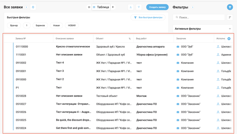Click the Монтаж work type cell
This screenshot has height=134, width=237.
(141, 96)
